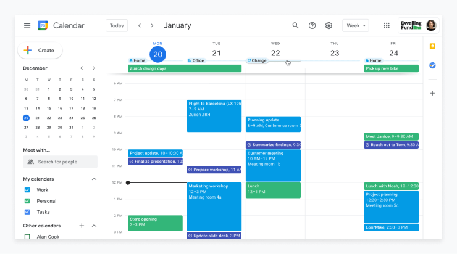Collapse the My calendars section
The width and height of the screenshot is (457, 254).
[x=94, y=179]
